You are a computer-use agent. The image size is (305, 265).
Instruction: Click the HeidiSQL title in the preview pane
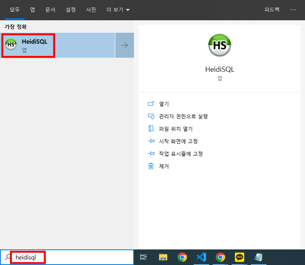point(220,69)
